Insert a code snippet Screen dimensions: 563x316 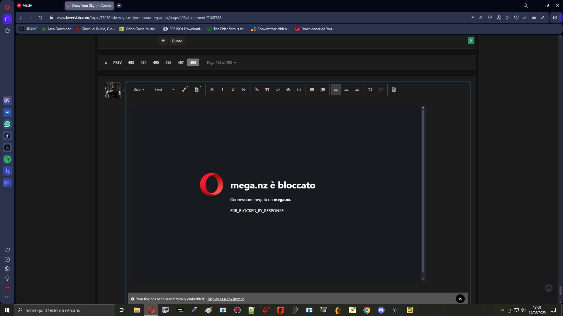point(278,90)
